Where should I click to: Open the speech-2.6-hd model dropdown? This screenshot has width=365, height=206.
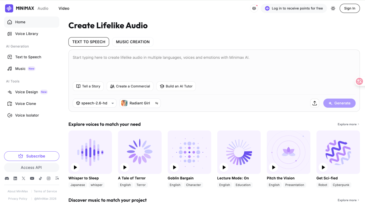[95, 103]
